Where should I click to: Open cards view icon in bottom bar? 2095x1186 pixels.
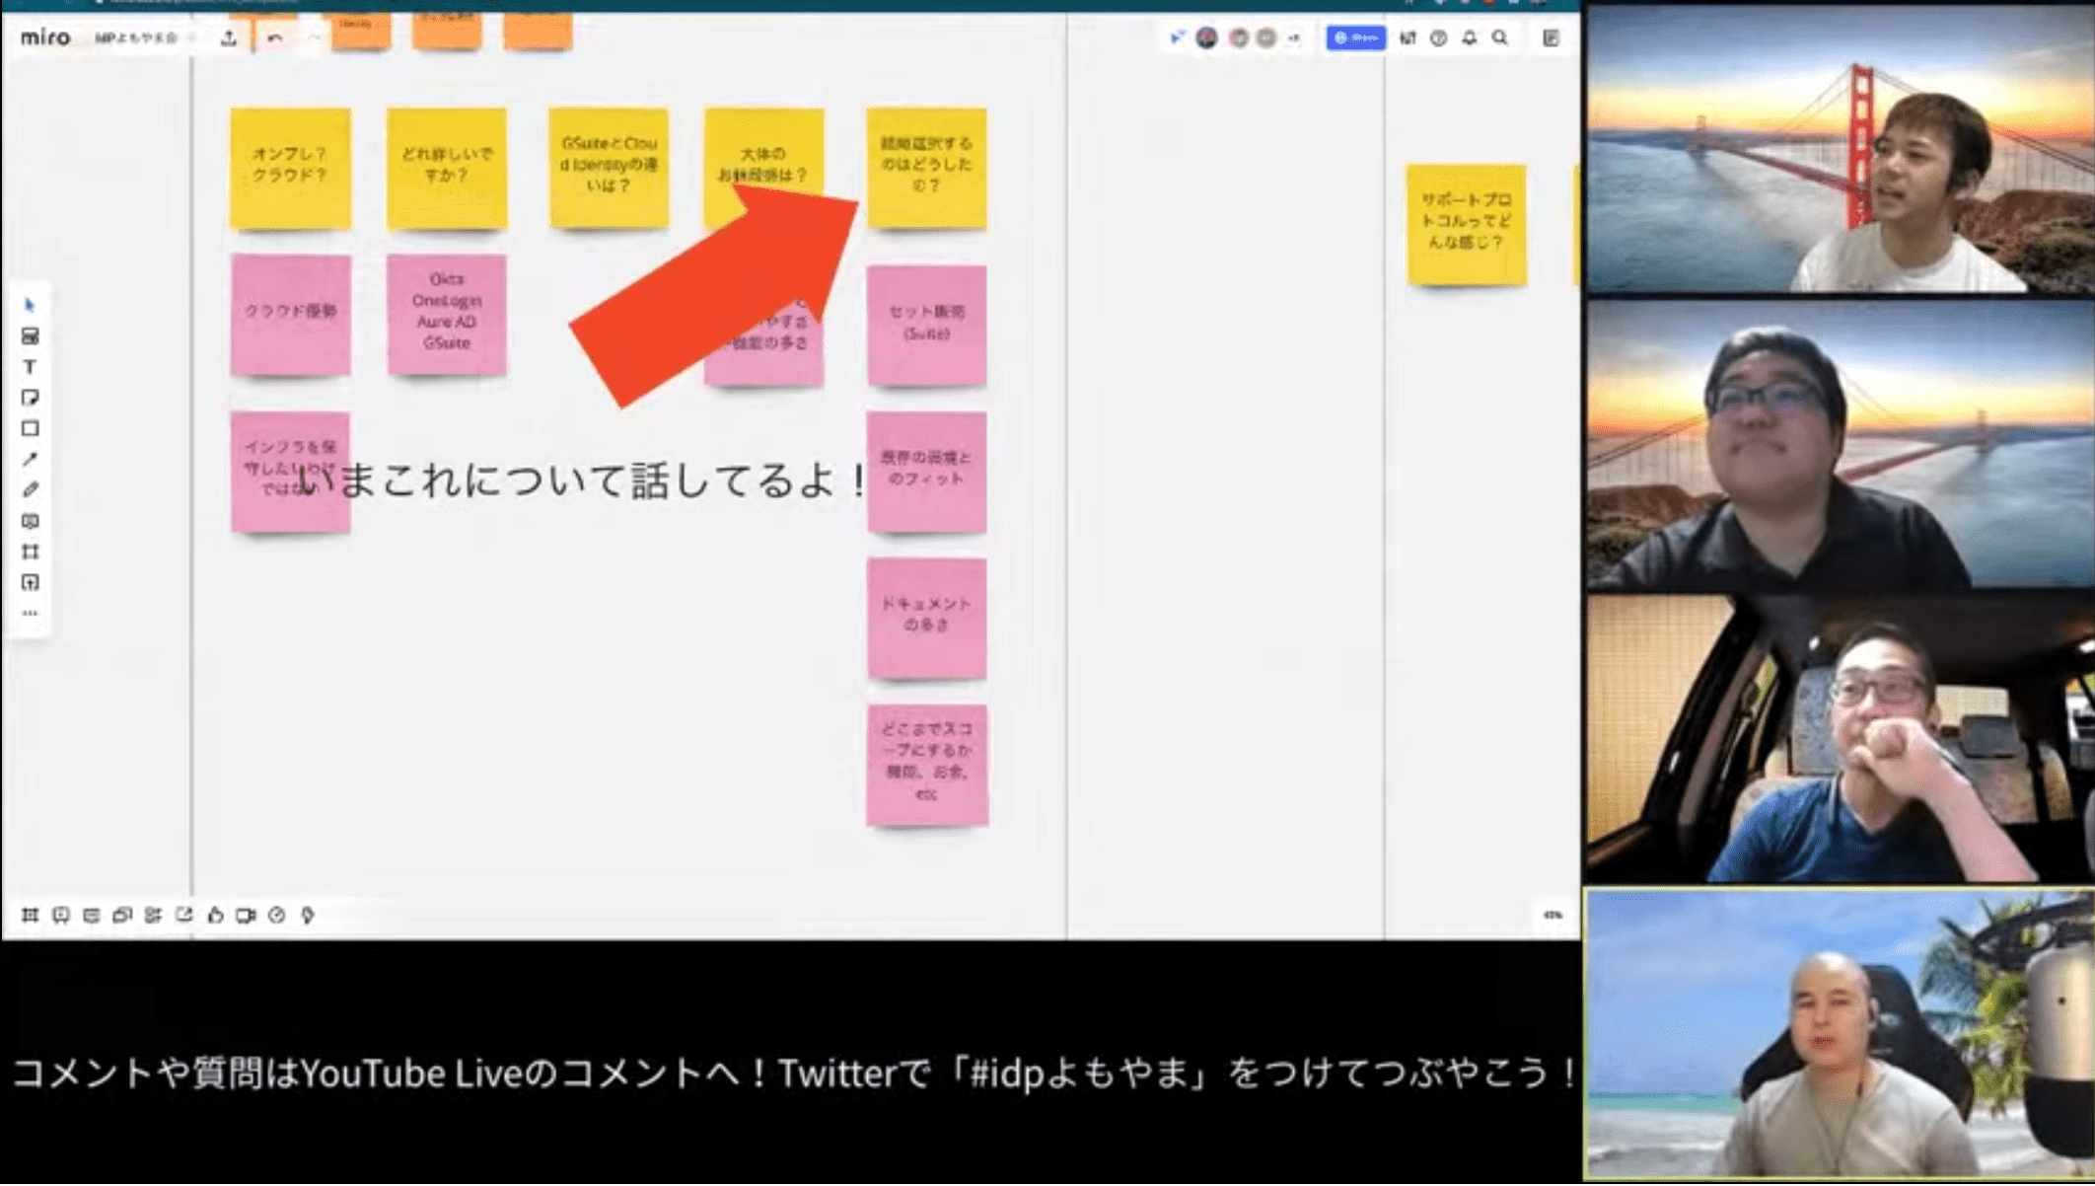122,916
